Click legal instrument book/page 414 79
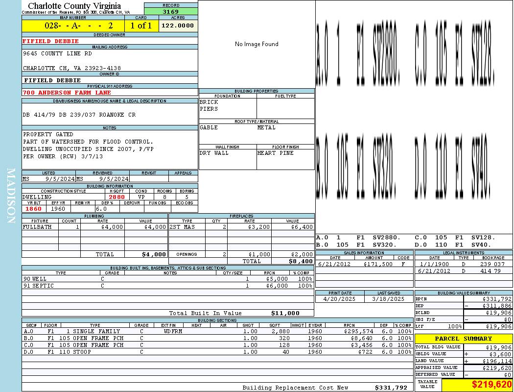514x392 pixels. (x=491, y=271)
